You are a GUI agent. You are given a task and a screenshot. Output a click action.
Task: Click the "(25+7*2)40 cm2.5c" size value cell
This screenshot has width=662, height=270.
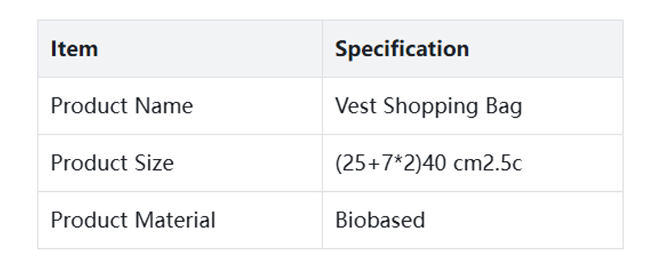[428, 163]
